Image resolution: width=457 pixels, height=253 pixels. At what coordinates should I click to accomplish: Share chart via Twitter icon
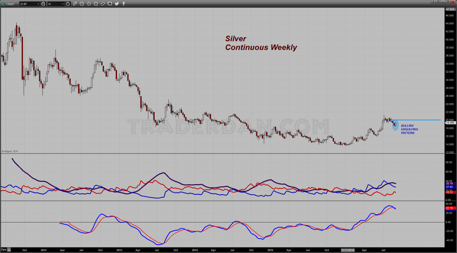coord(117,4)
